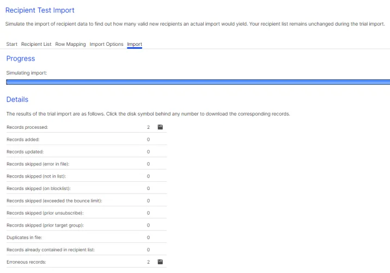
Task: Click the Progress section heading
Action: pos(21,58)
